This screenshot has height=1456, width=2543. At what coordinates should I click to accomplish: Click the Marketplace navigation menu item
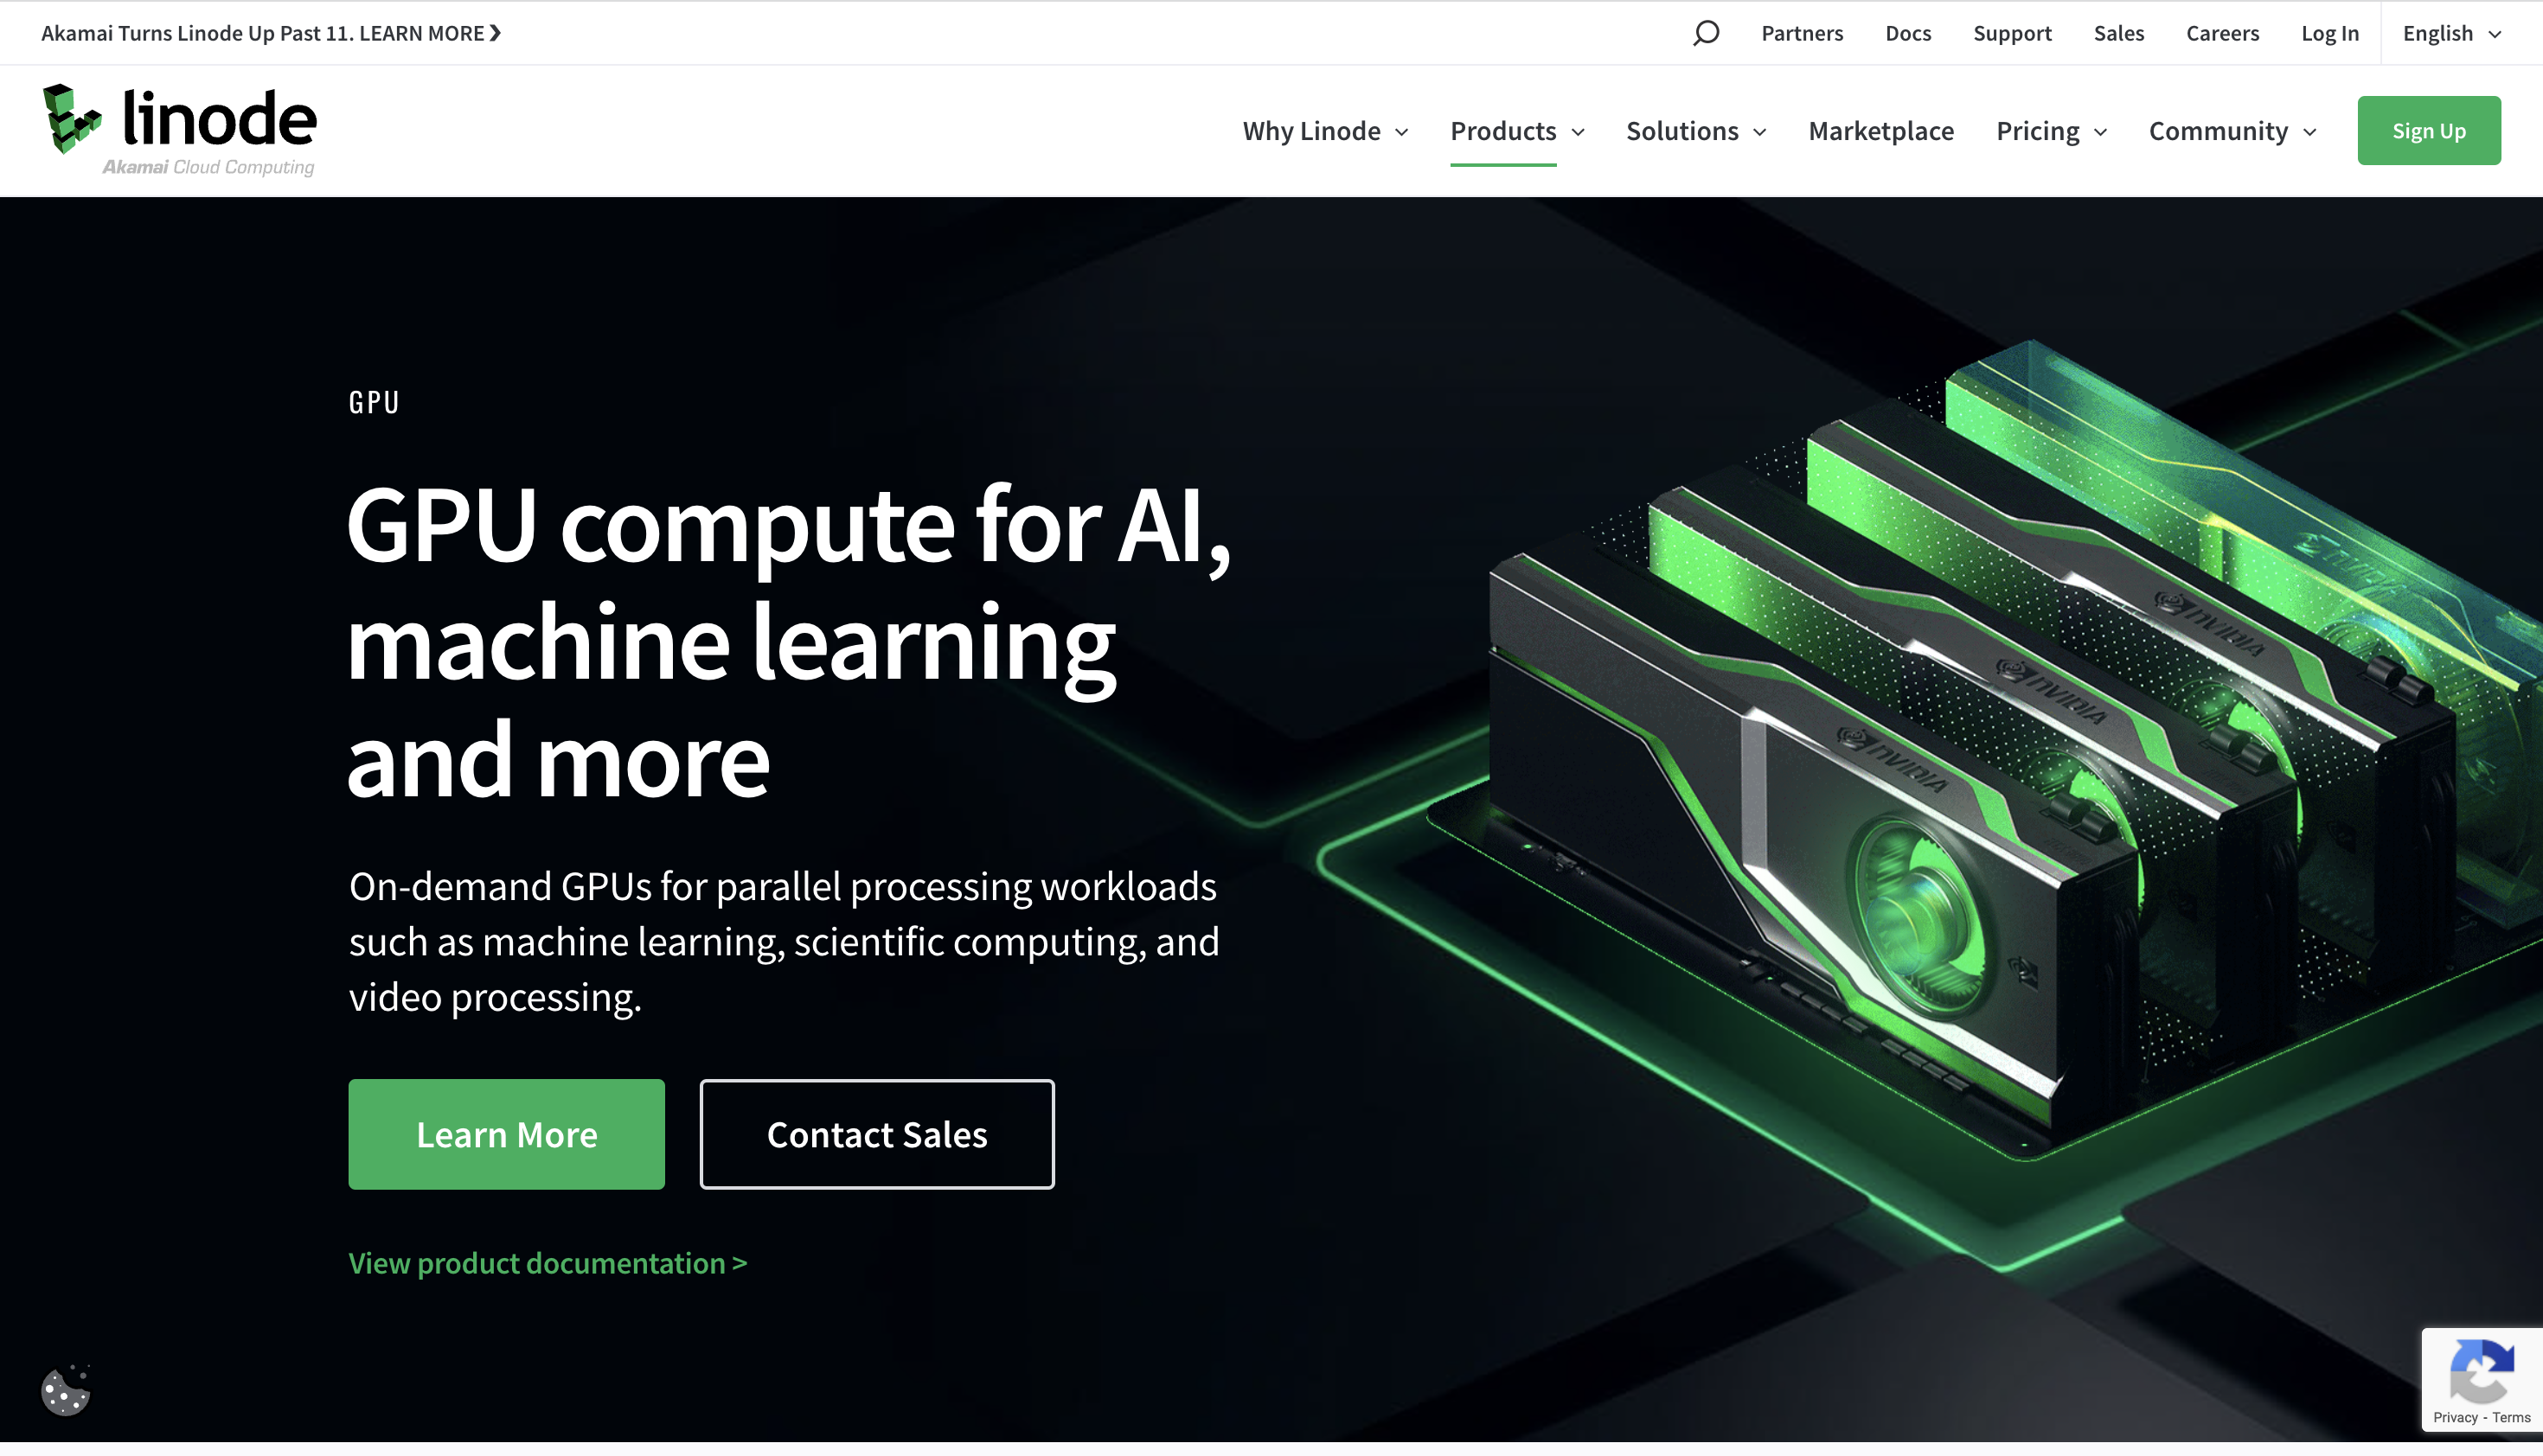1881,129
